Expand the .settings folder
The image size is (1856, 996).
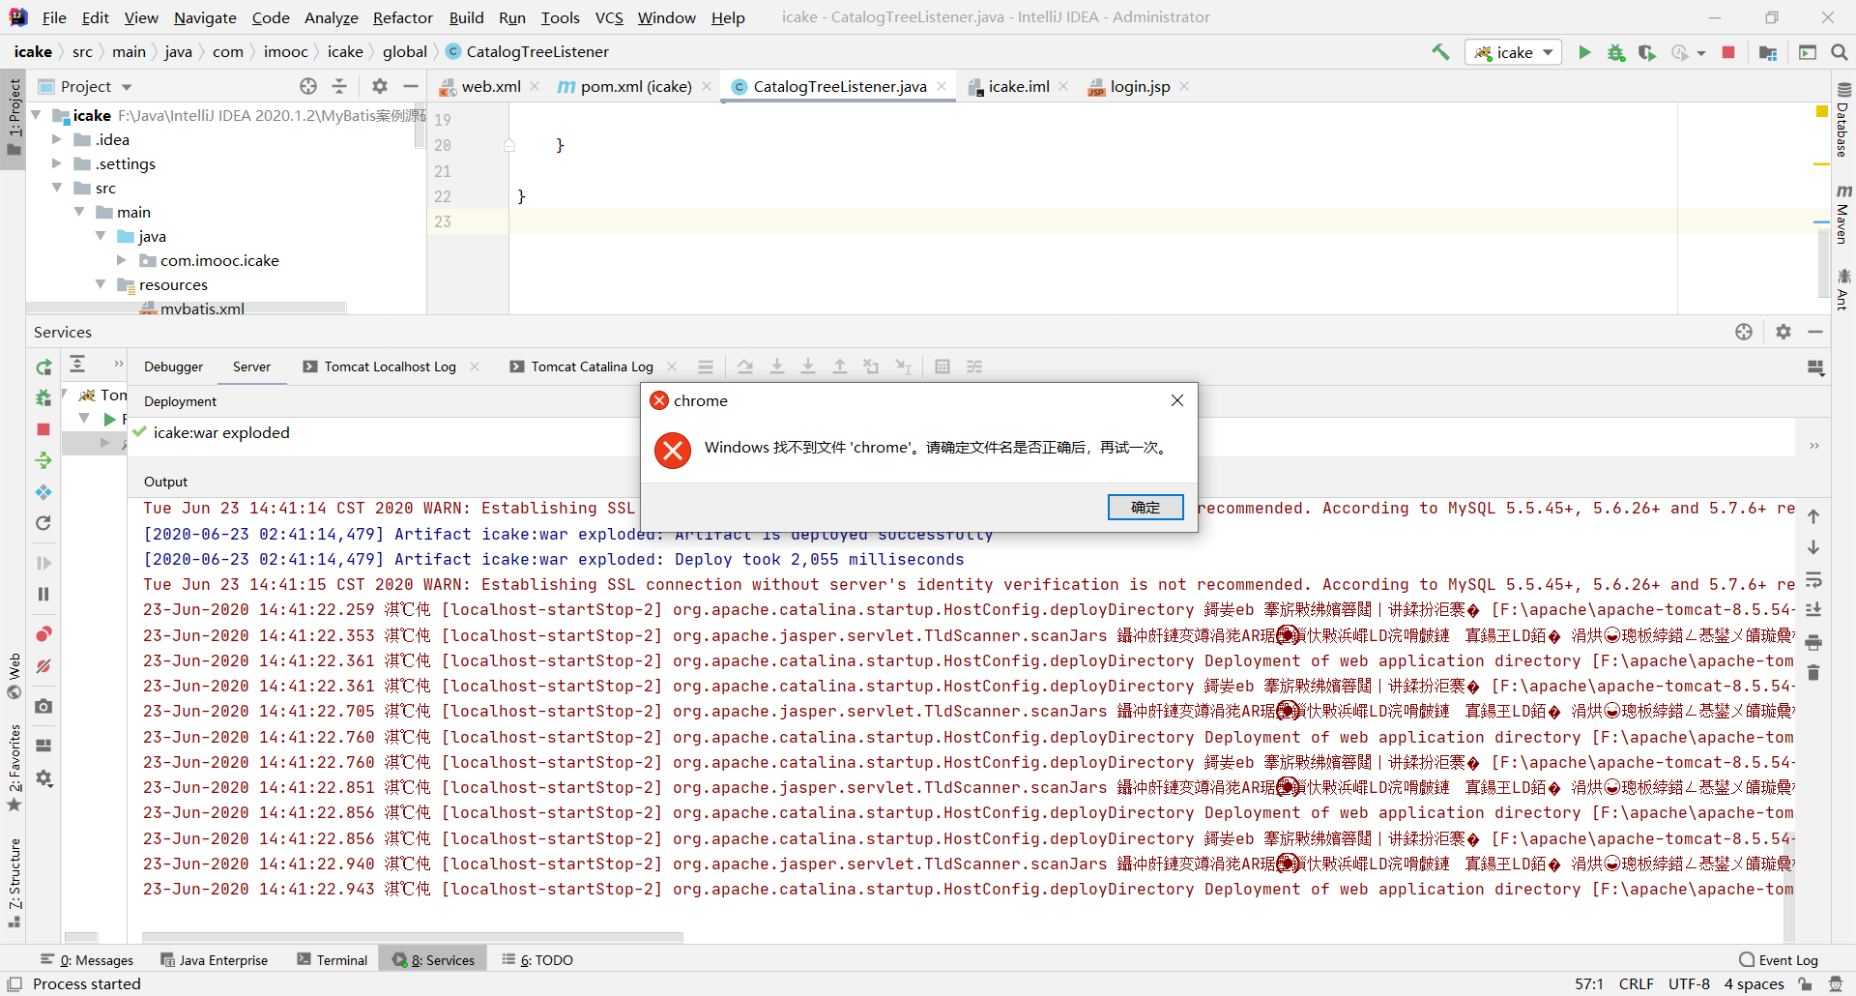[57, 163]
